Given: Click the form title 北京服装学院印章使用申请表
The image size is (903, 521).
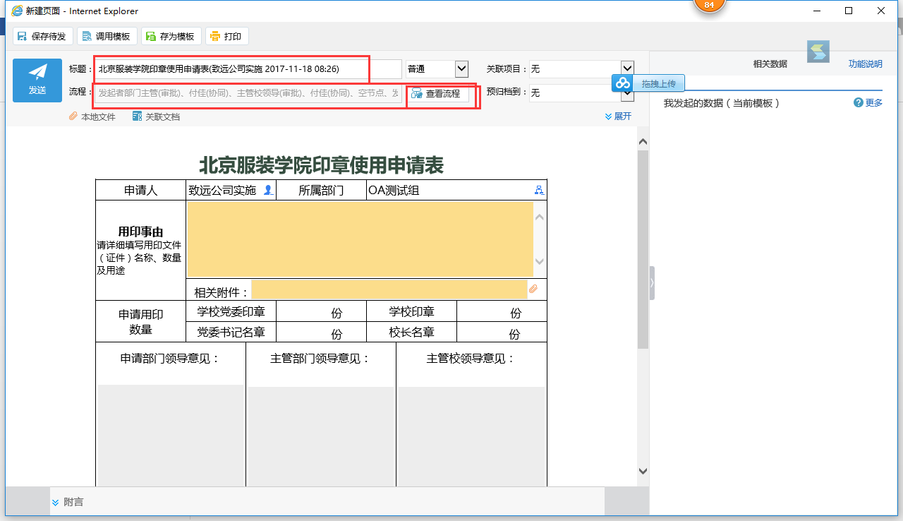Looking at the screenshot, I should [x=321, y=165].
